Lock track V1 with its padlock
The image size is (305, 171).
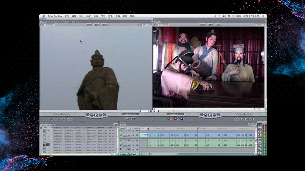pyautogui.click(x=133, y=135)
